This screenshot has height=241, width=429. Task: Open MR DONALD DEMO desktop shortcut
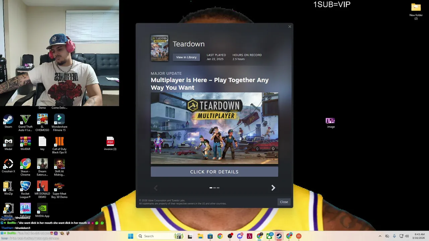coord(42,189)
